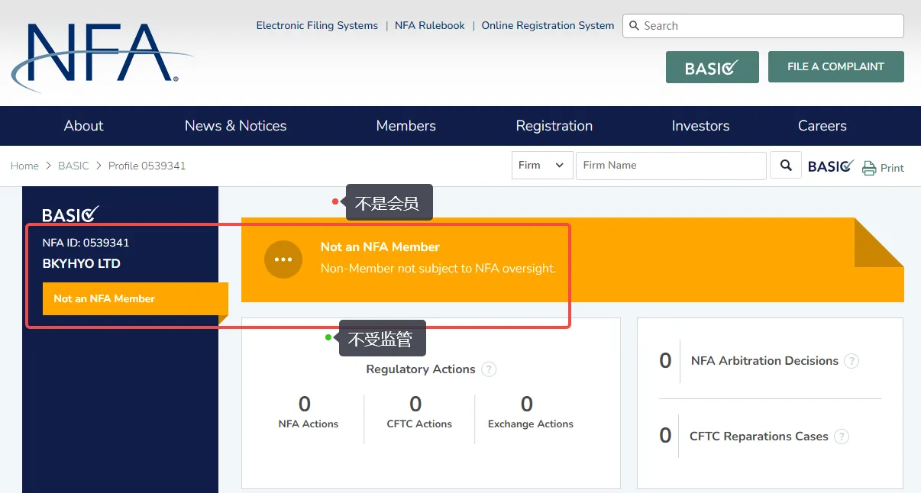Go to Home breadcrumb

[x=24, y=166]
